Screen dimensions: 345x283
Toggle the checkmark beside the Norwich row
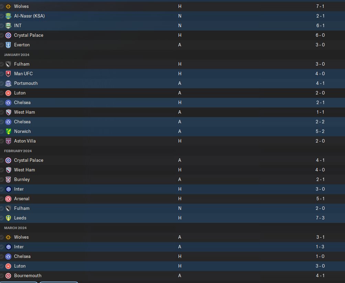tap(2, 132)
